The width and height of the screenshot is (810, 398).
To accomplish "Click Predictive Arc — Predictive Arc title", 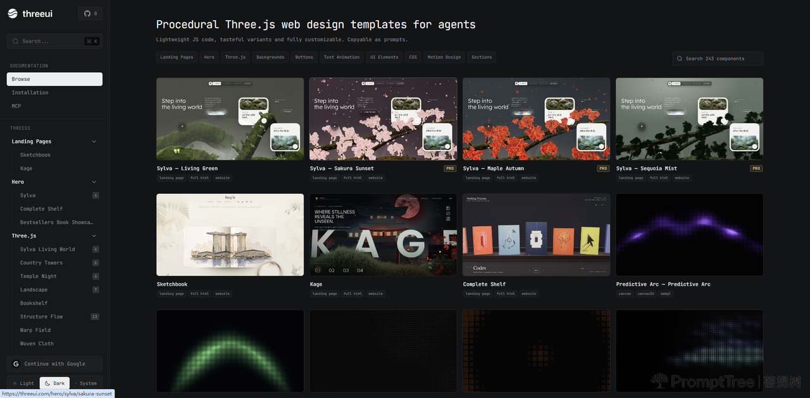I will point(663,284).
